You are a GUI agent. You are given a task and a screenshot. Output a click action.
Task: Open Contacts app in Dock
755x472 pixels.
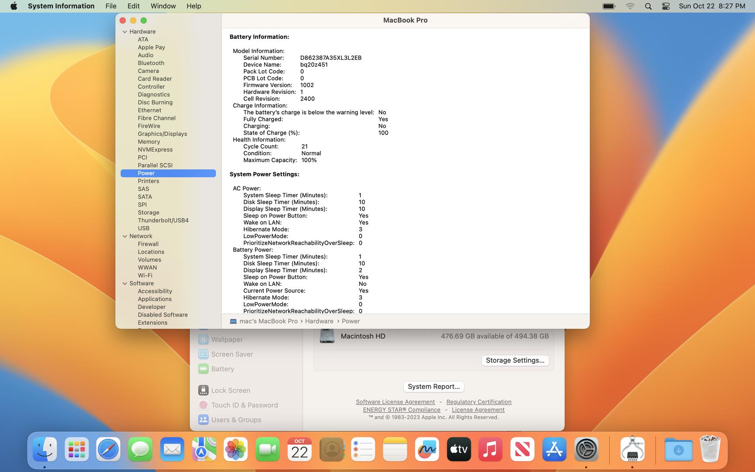[x=332, y=449]
